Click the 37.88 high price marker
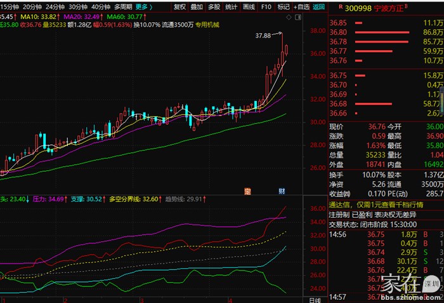The width and height of the screenshot is (444, 303). point(263,36)
